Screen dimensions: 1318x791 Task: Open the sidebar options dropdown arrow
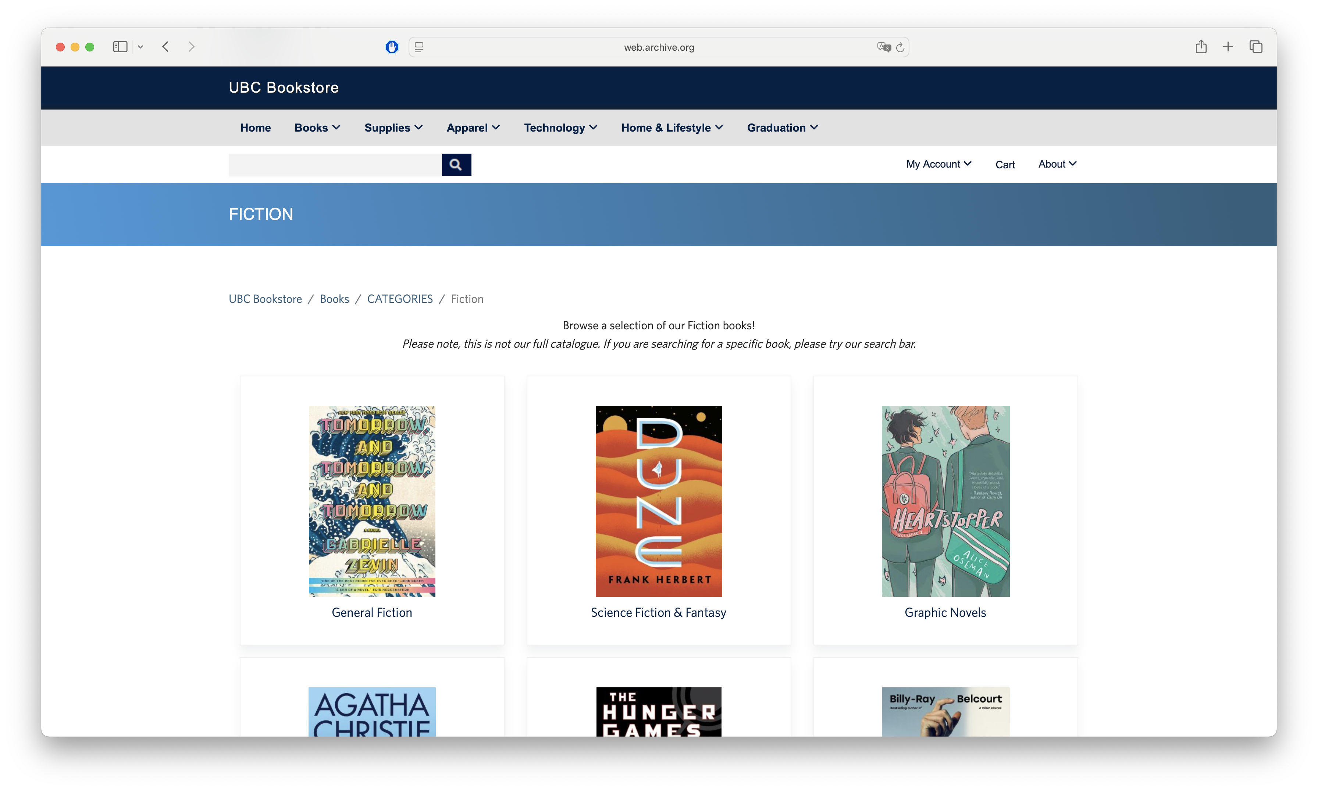point(140,47)
